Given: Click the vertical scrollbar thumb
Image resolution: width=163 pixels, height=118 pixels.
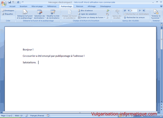Looking at the screenshot, I should click(x=162, y=39).
